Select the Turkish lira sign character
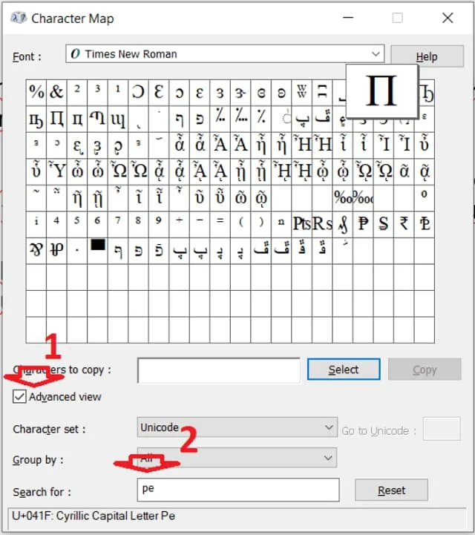The height and width of the screenshot is (535, 475). click(x=425, y=222)
